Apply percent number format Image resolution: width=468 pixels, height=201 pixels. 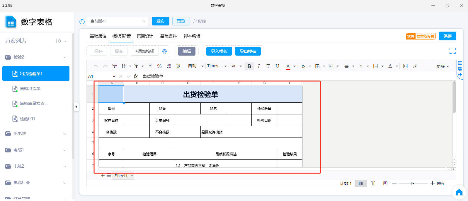159,66
